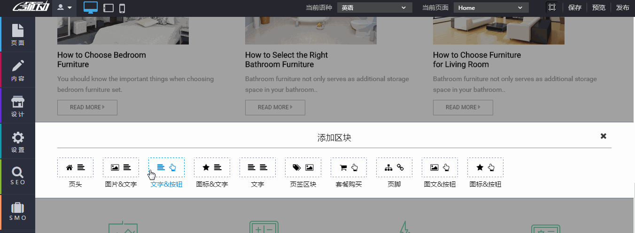Image resolution: width=635 pixels, height=233 pixels.
Task: Switch to tablet preview mode
Action: (108, 8)
